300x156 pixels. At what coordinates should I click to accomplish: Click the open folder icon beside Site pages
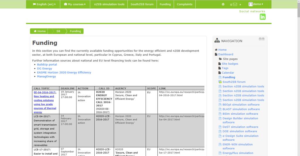coord(220,59)
